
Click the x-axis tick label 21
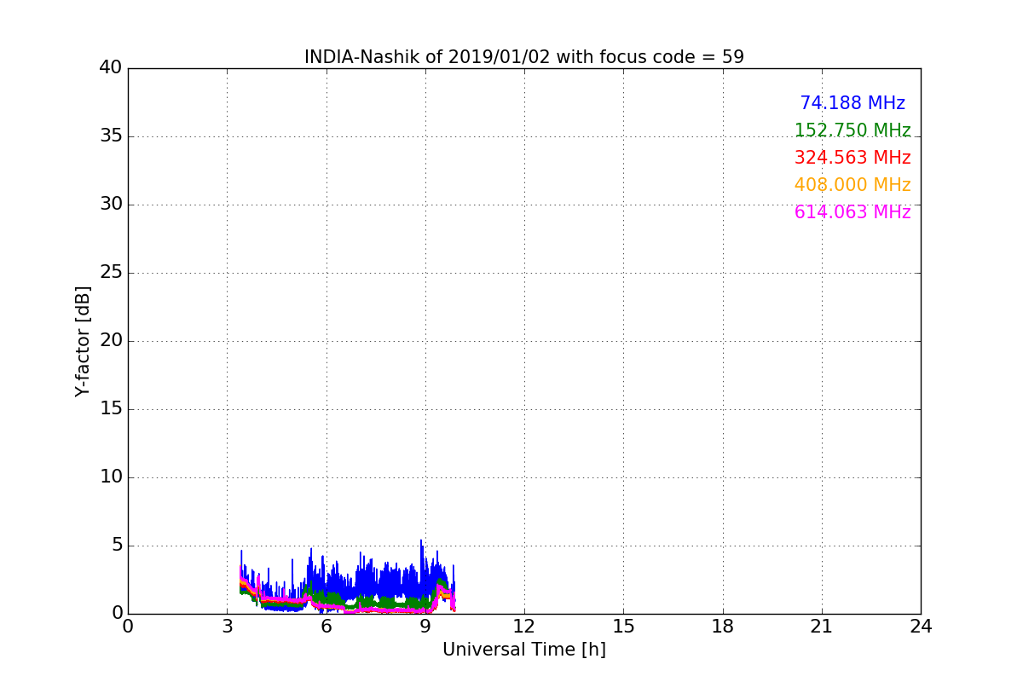[x=822, y=627]
